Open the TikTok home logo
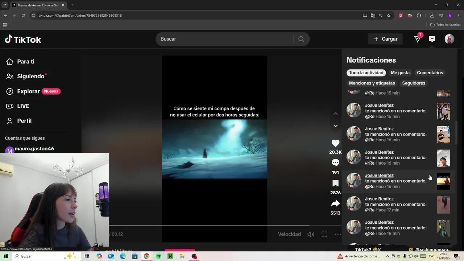 point(23,39)
